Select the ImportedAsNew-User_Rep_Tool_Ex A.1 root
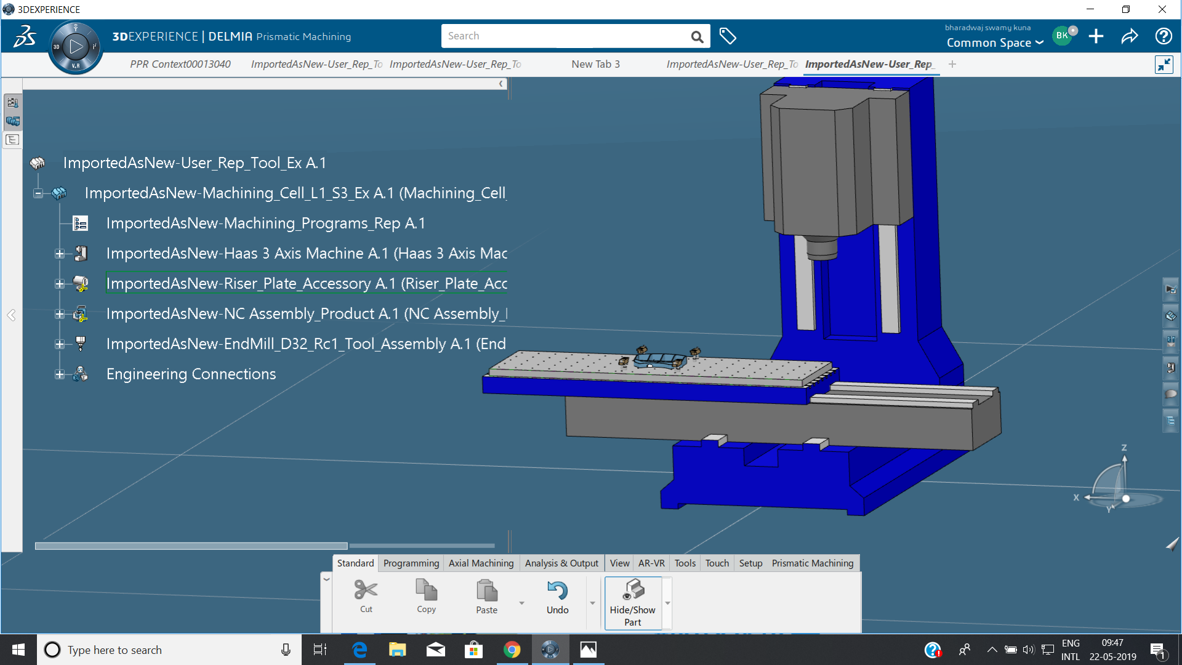The image size is (1182, 665). click(195, 163)
